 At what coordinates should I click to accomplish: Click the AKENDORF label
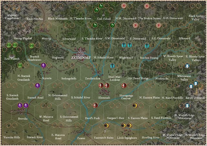[x=81, y=57]
